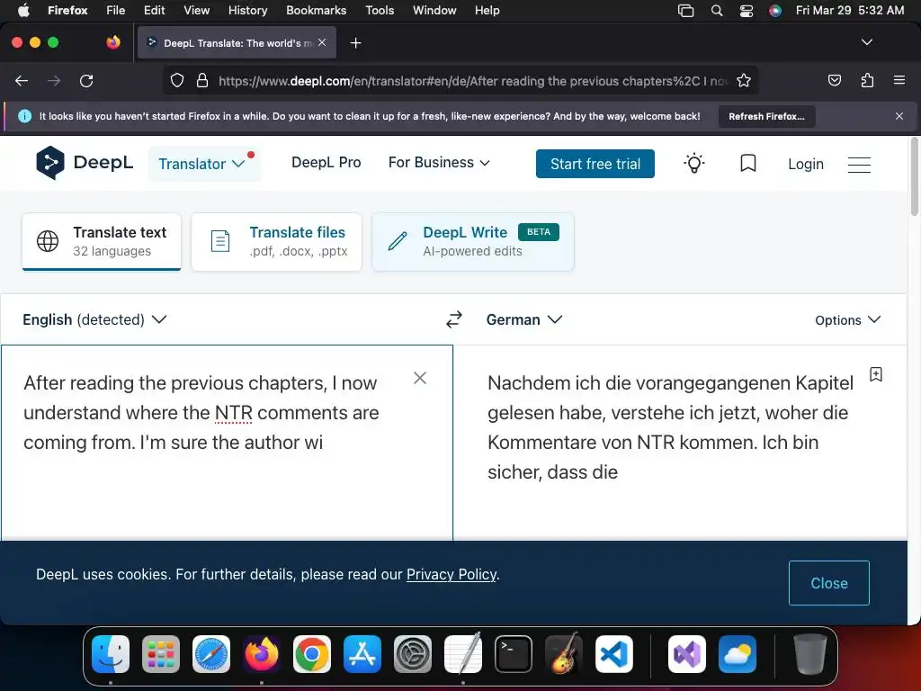
Task: Open the View menu
Action: tap(196, 11)
